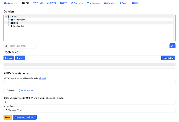Click the RFID-Chip-Nummer input field

89,82
